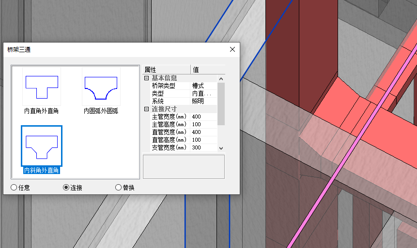Click the property list scroll-down arrow
Viewport: 417px width, 248px height.
221,148
